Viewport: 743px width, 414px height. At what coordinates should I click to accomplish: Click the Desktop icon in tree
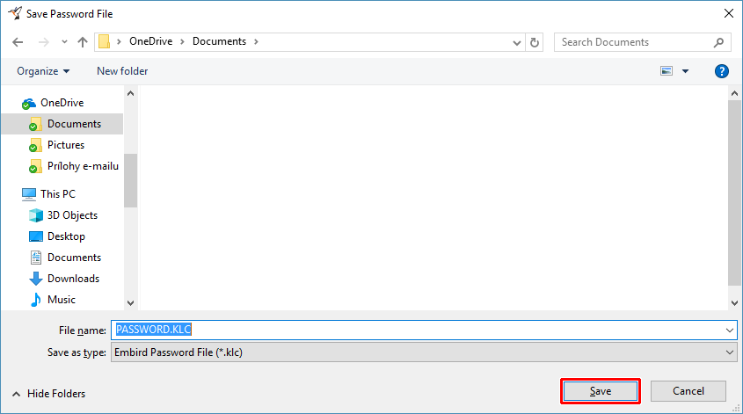click(x=36, y=236)
